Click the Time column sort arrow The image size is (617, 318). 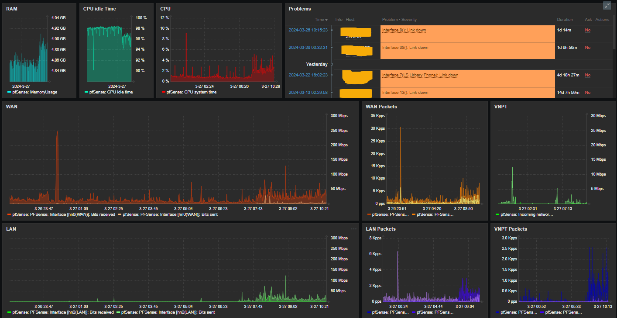point(326,20)
